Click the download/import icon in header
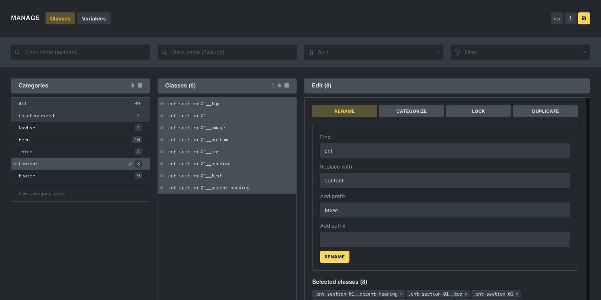 pos(557,18)
